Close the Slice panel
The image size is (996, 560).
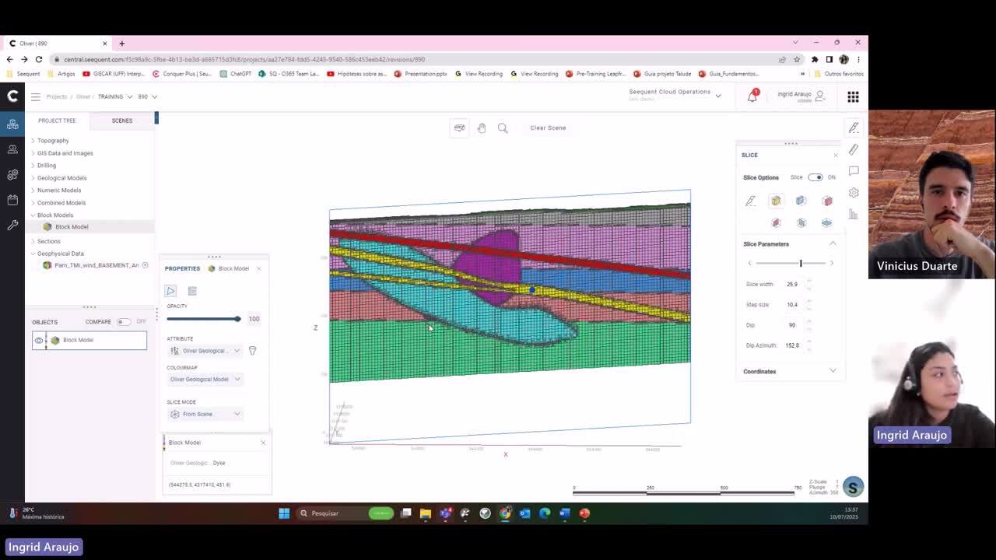836,155
